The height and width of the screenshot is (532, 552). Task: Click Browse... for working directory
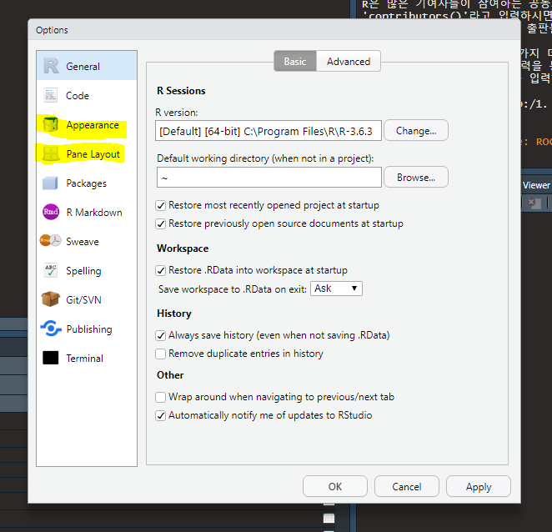416,177
